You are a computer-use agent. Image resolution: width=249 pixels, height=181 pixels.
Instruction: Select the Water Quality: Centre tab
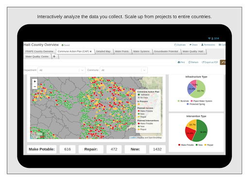pyautogui.click(x=37, y=56)
